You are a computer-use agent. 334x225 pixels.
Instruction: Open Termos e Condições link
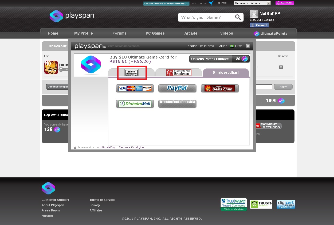click(132, 147)
